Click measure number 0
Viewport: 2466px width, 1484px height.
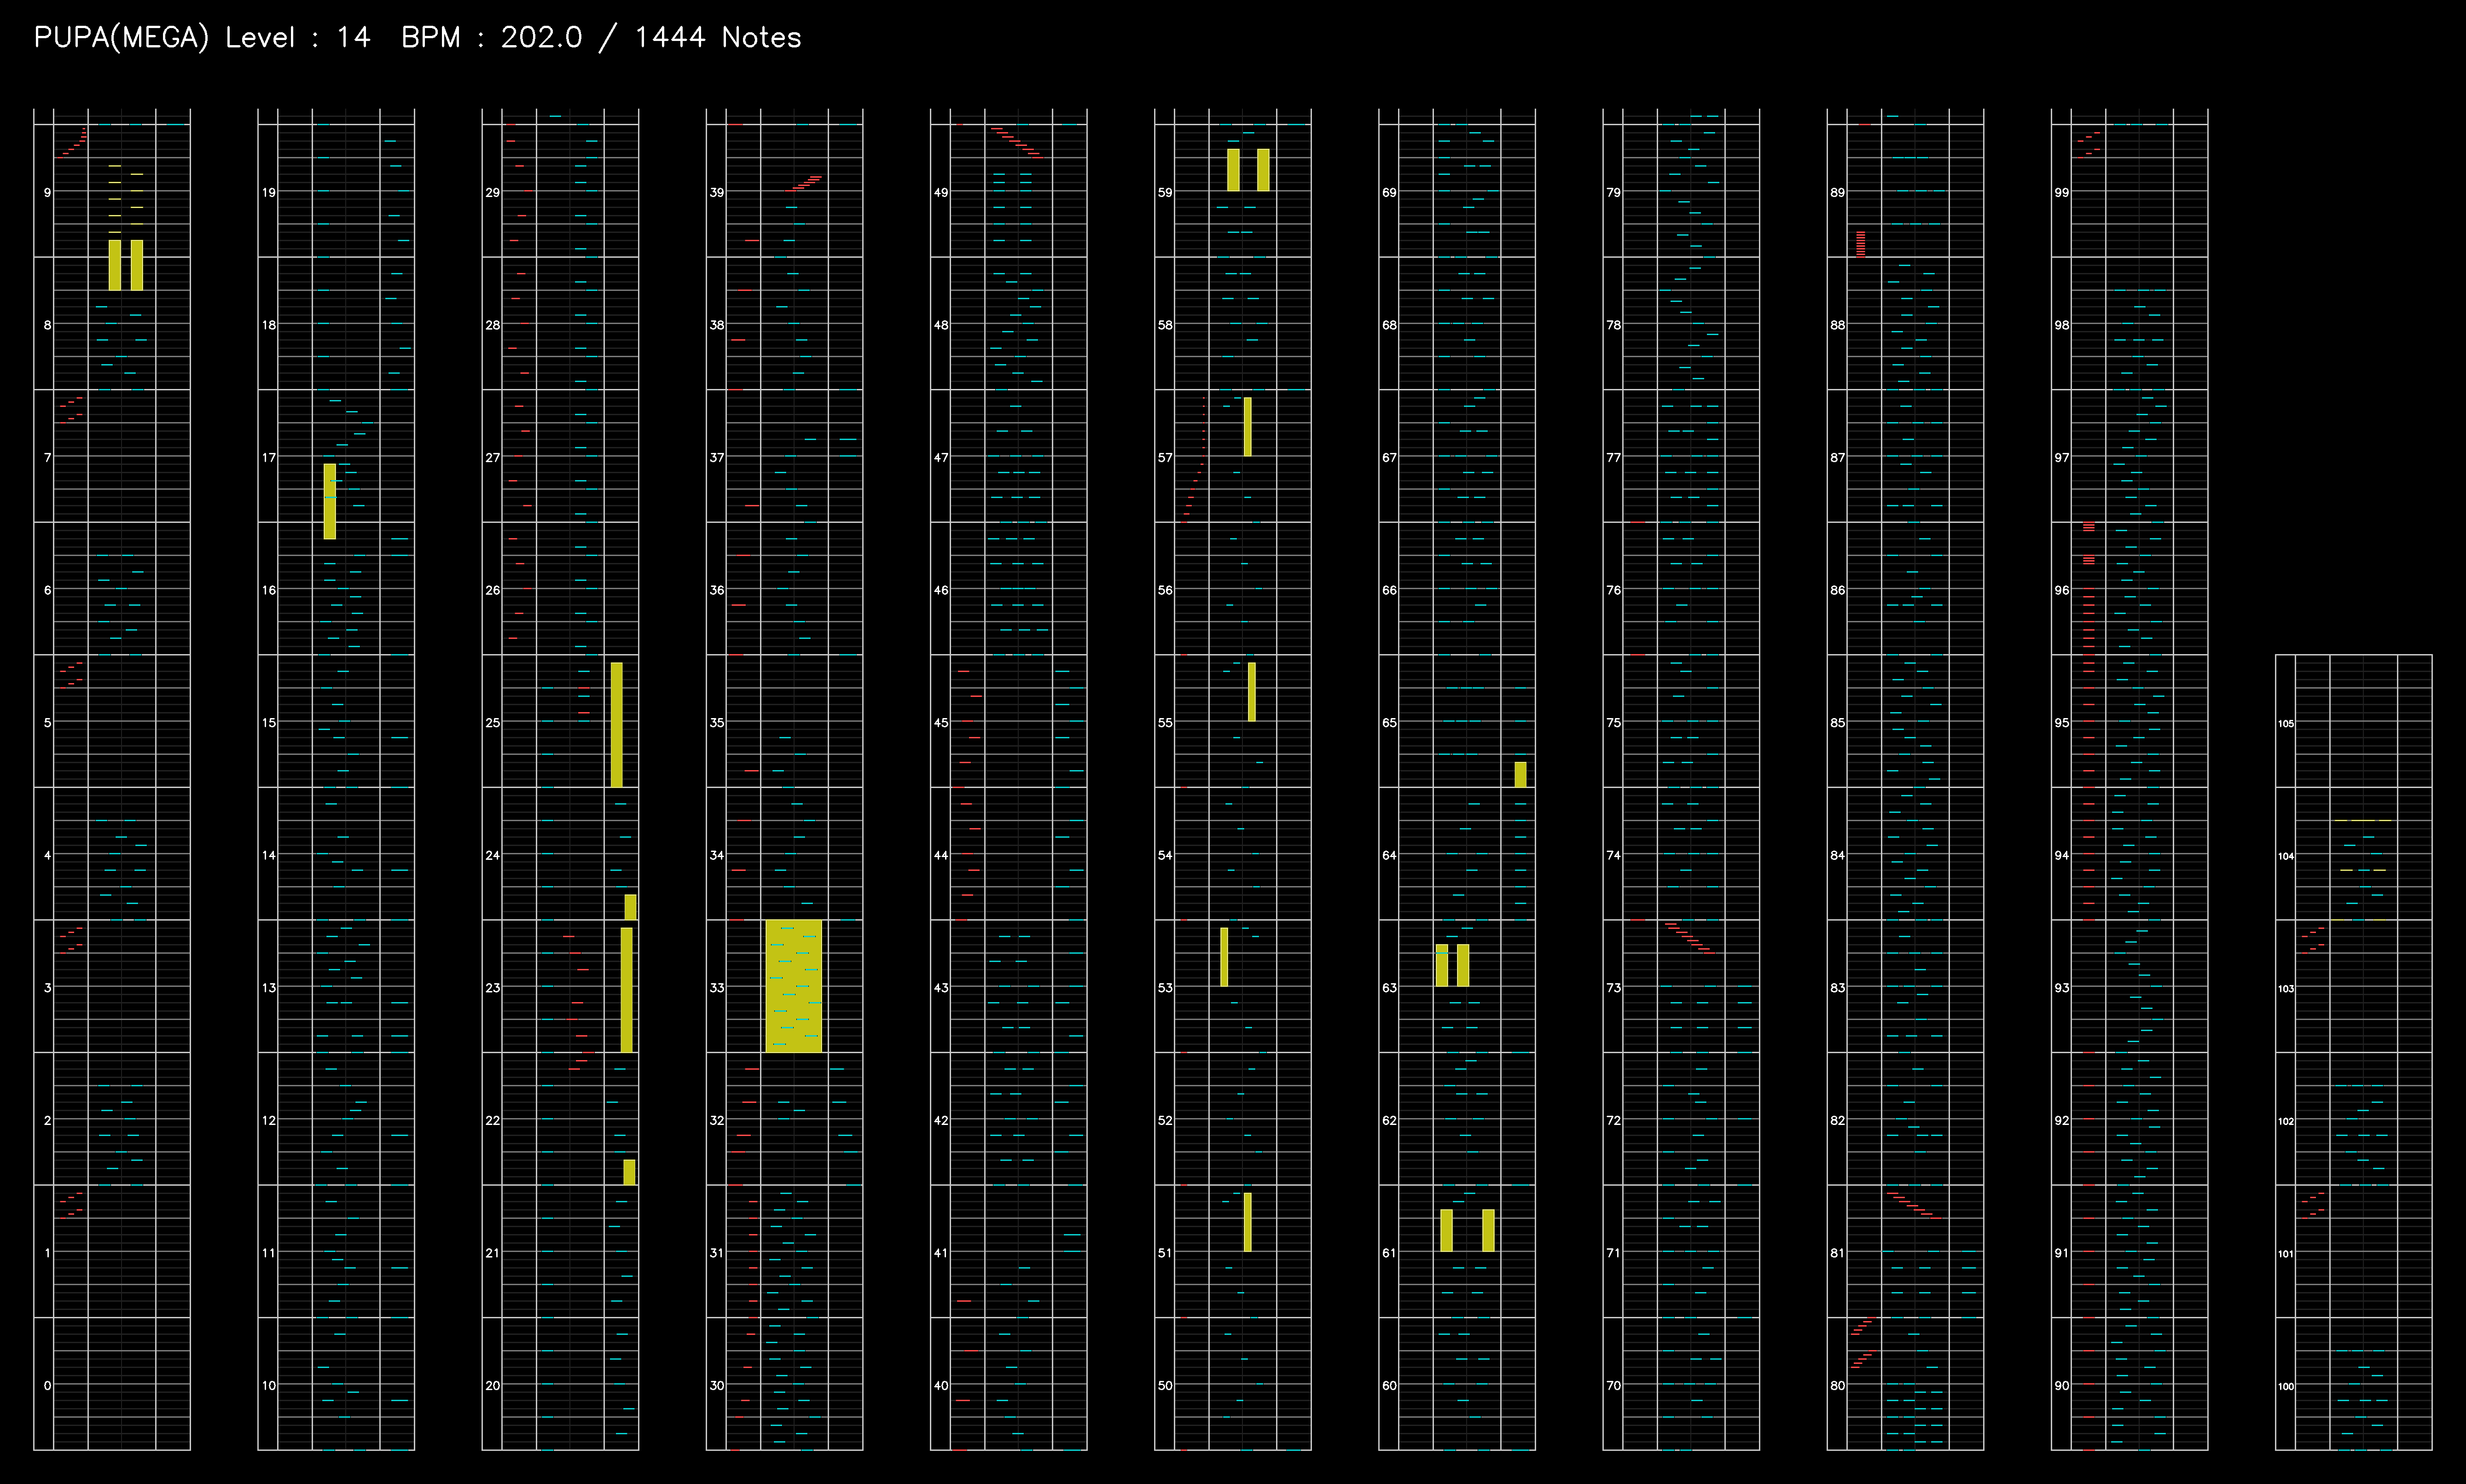pos(47,1385)
